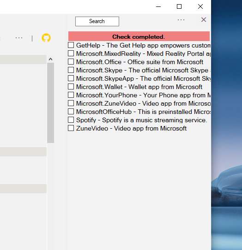Viewport: 242px width, 250px height.
Task: Mark the ZuneVideo checkbox
Action: [71, 128]
